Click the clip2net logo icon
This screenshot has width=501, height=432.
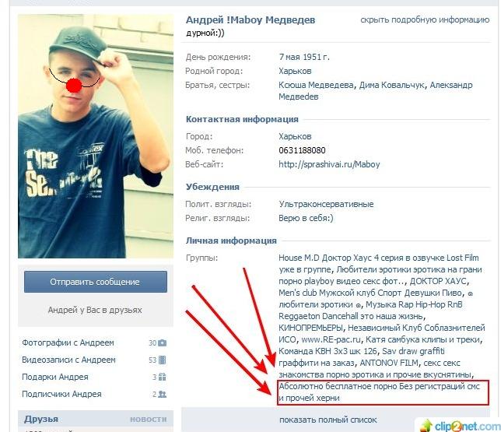(x=426, y=426)
